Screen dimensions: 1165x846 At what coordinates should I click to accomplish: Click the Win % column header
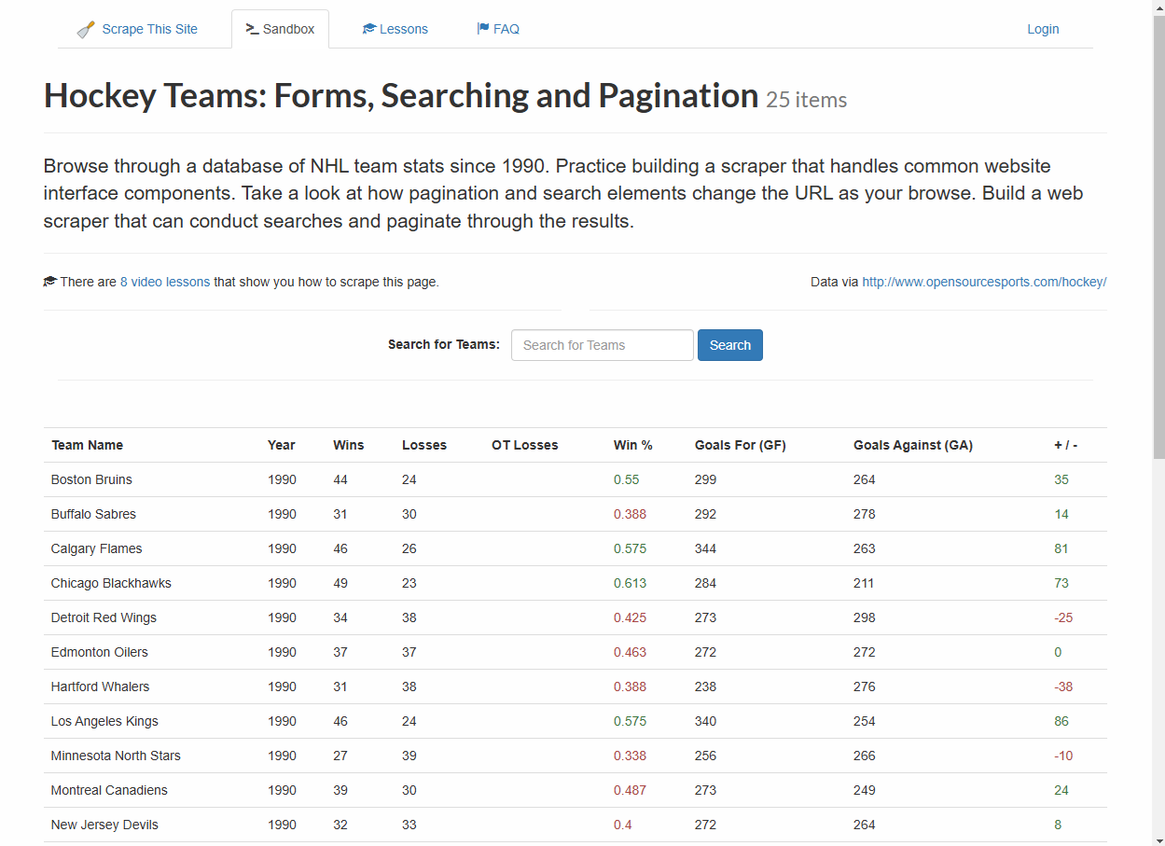[x=632, y=445]
